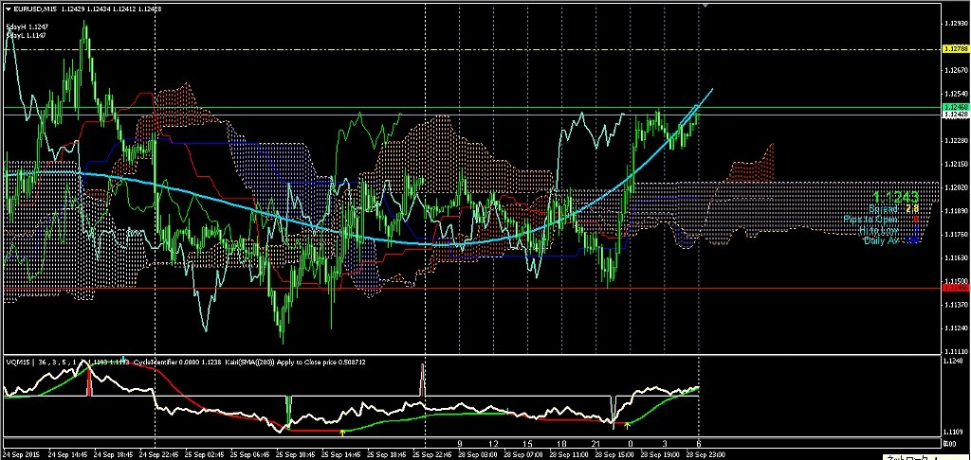971x460 pixels.
Task: Click the EURUSD,M15 chart title text
Action: pos(35,8)
